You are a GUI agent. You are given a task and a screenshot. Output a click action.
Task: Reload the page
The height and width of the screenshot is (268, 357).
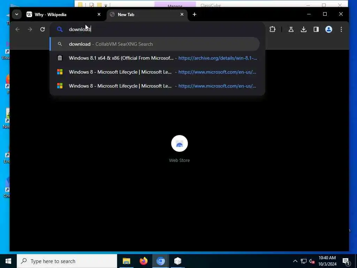pyautogui.click(x=43, y=29)
